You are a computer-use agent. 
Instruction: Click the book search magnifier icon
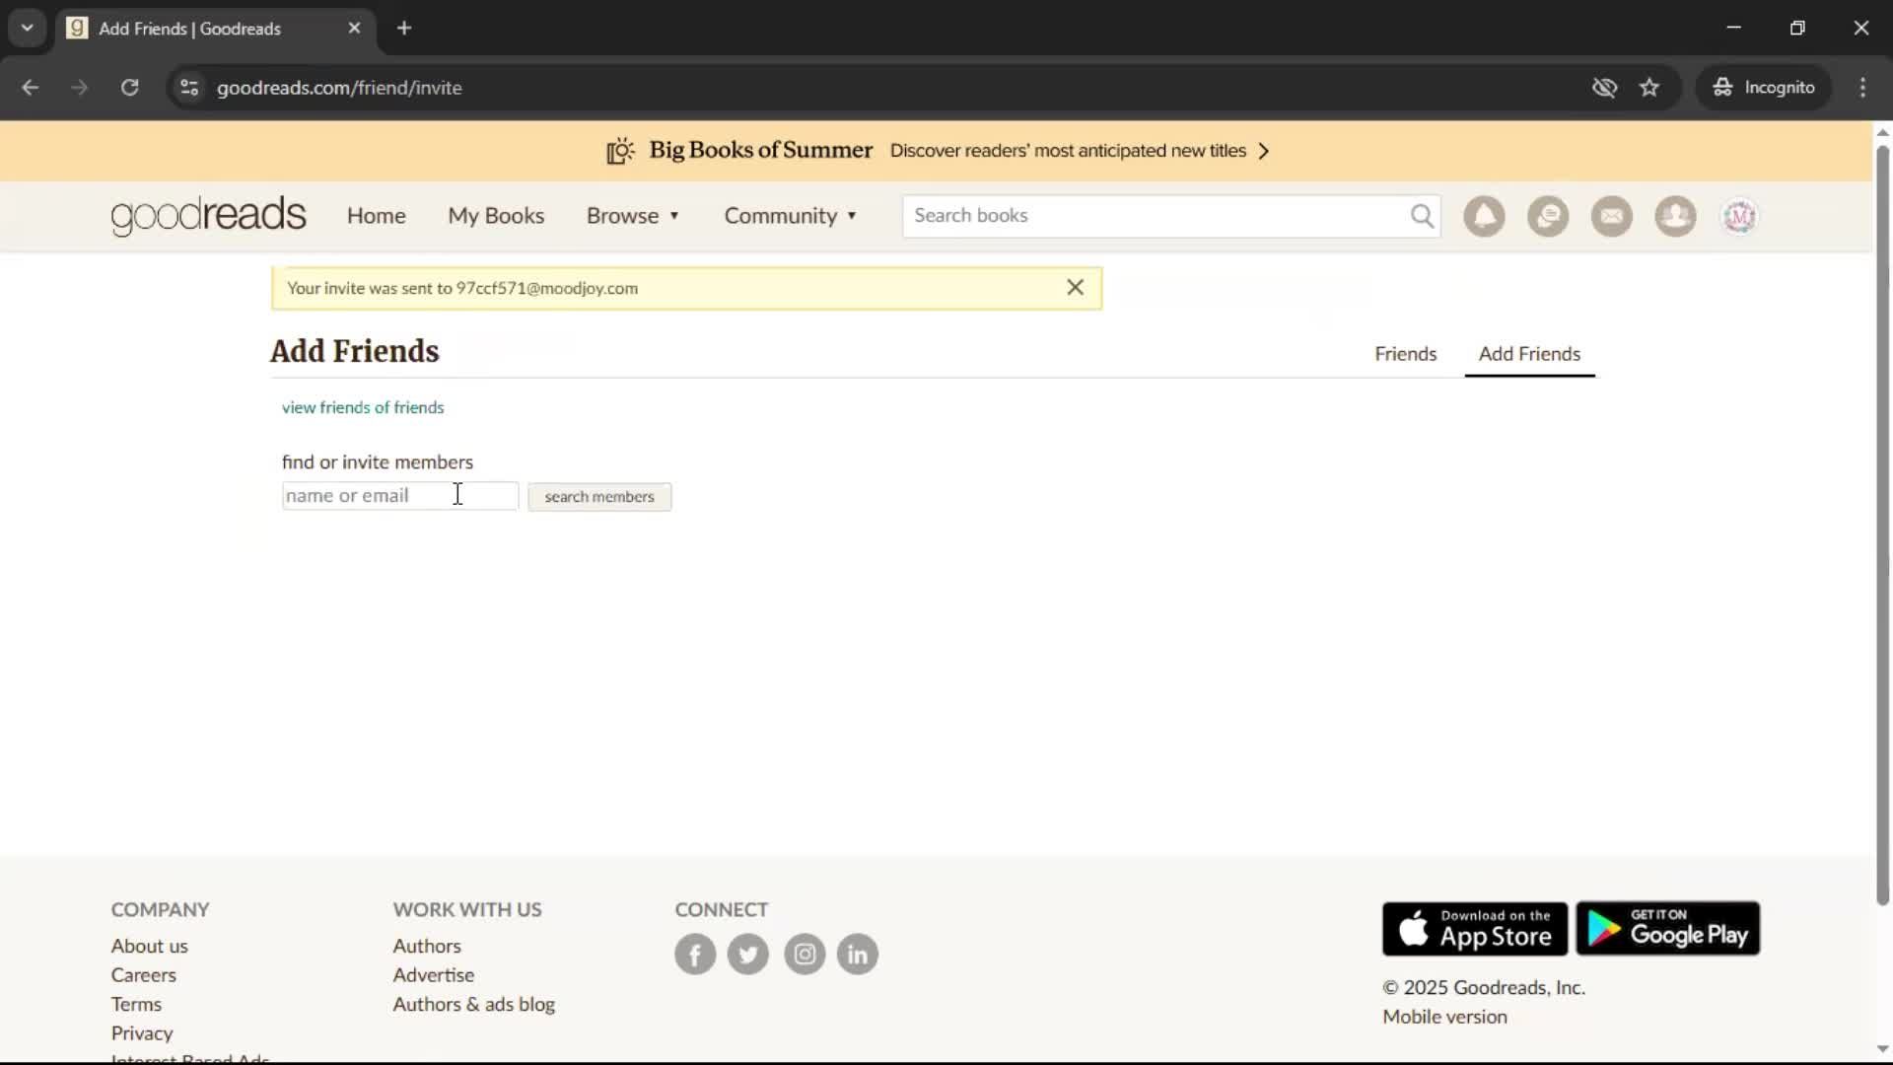pyautogui.click(x=1422, y=216)
